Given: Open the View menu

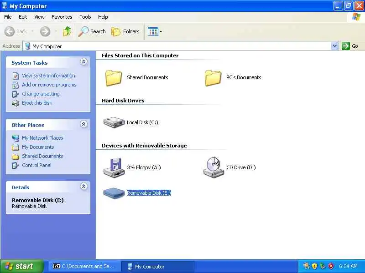Looking at the screenshot, I should point(39,17).
